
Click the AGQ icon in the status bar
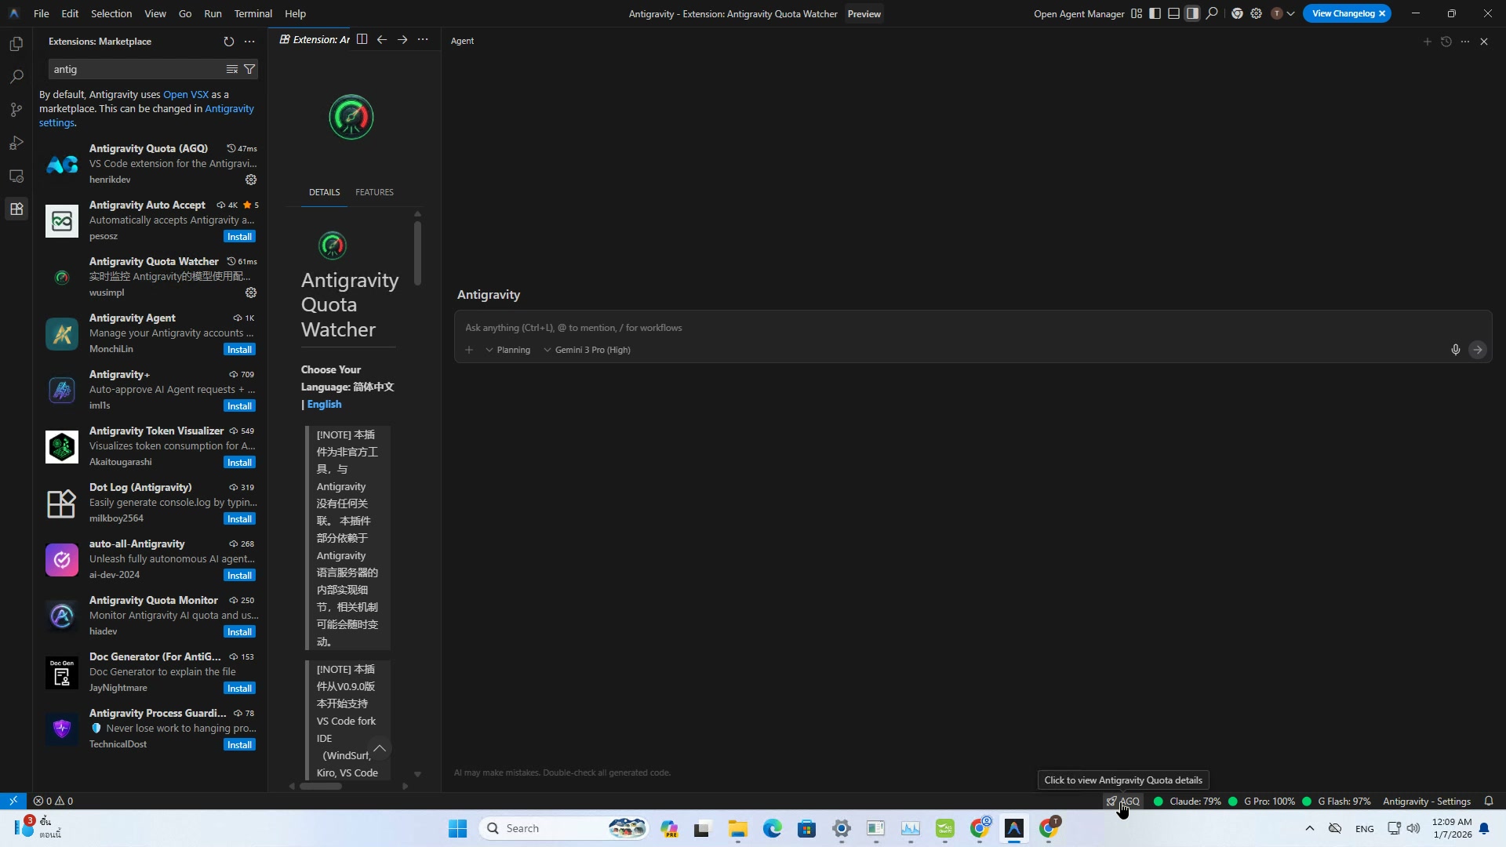click(x=1123, y=801)
